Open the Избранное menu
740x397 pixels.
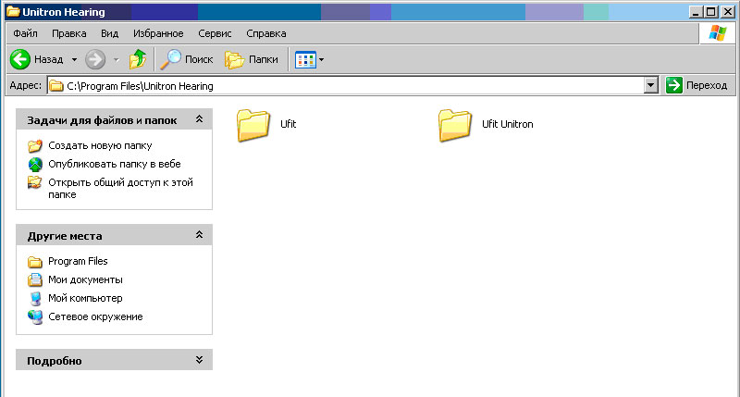click(158, 33)
